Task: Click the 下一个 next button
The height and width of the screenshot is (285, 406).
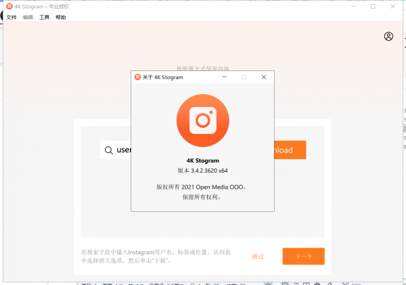Action: coord(303,257)
